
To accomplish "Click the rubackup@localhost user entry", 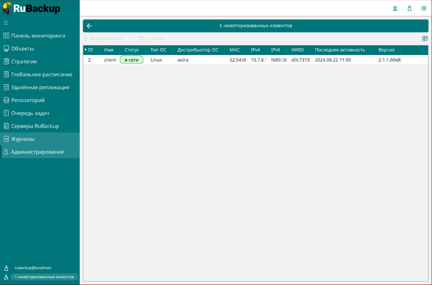I will [33, 268].
